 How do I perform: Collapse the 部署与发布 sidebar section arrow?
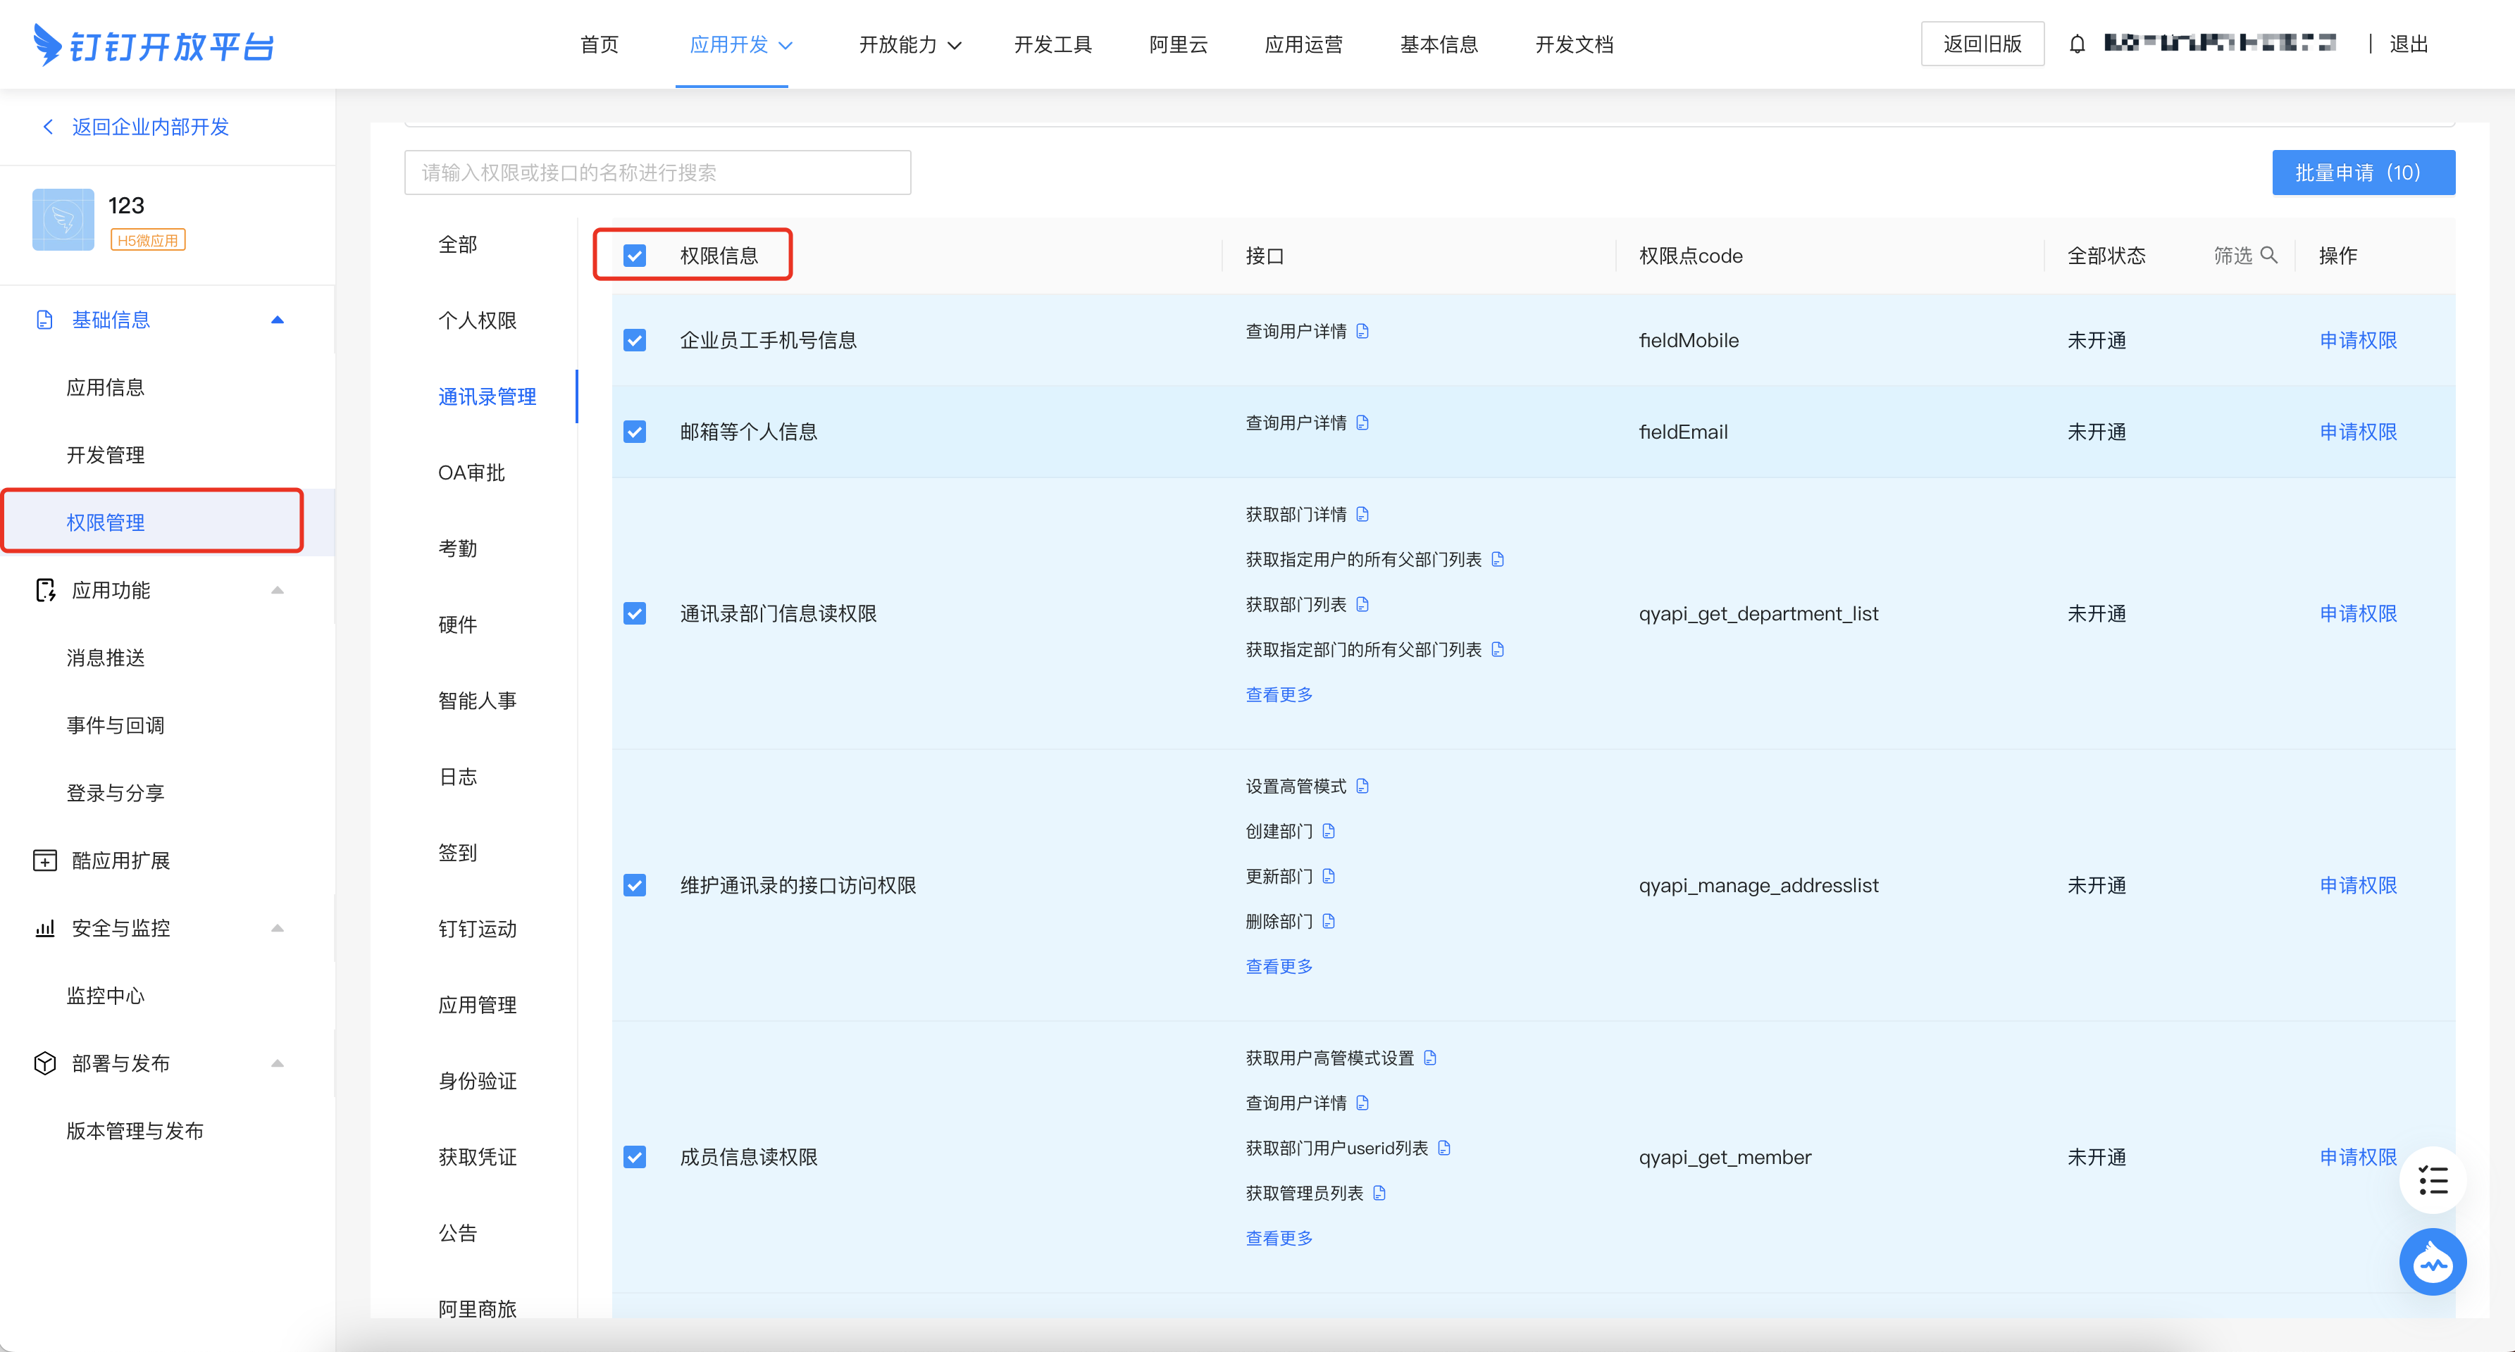click(278, 1063)
